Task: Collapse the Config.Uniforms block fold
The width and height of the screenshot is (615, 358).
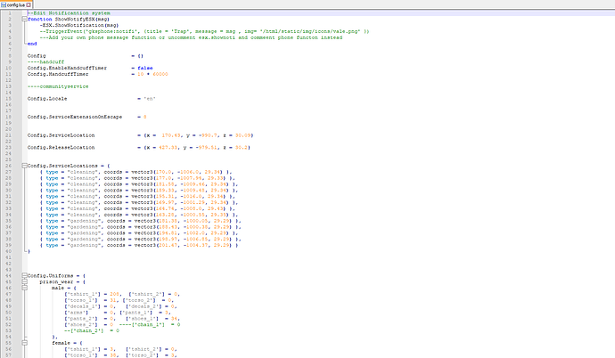Action: click(x=24, y=276)
